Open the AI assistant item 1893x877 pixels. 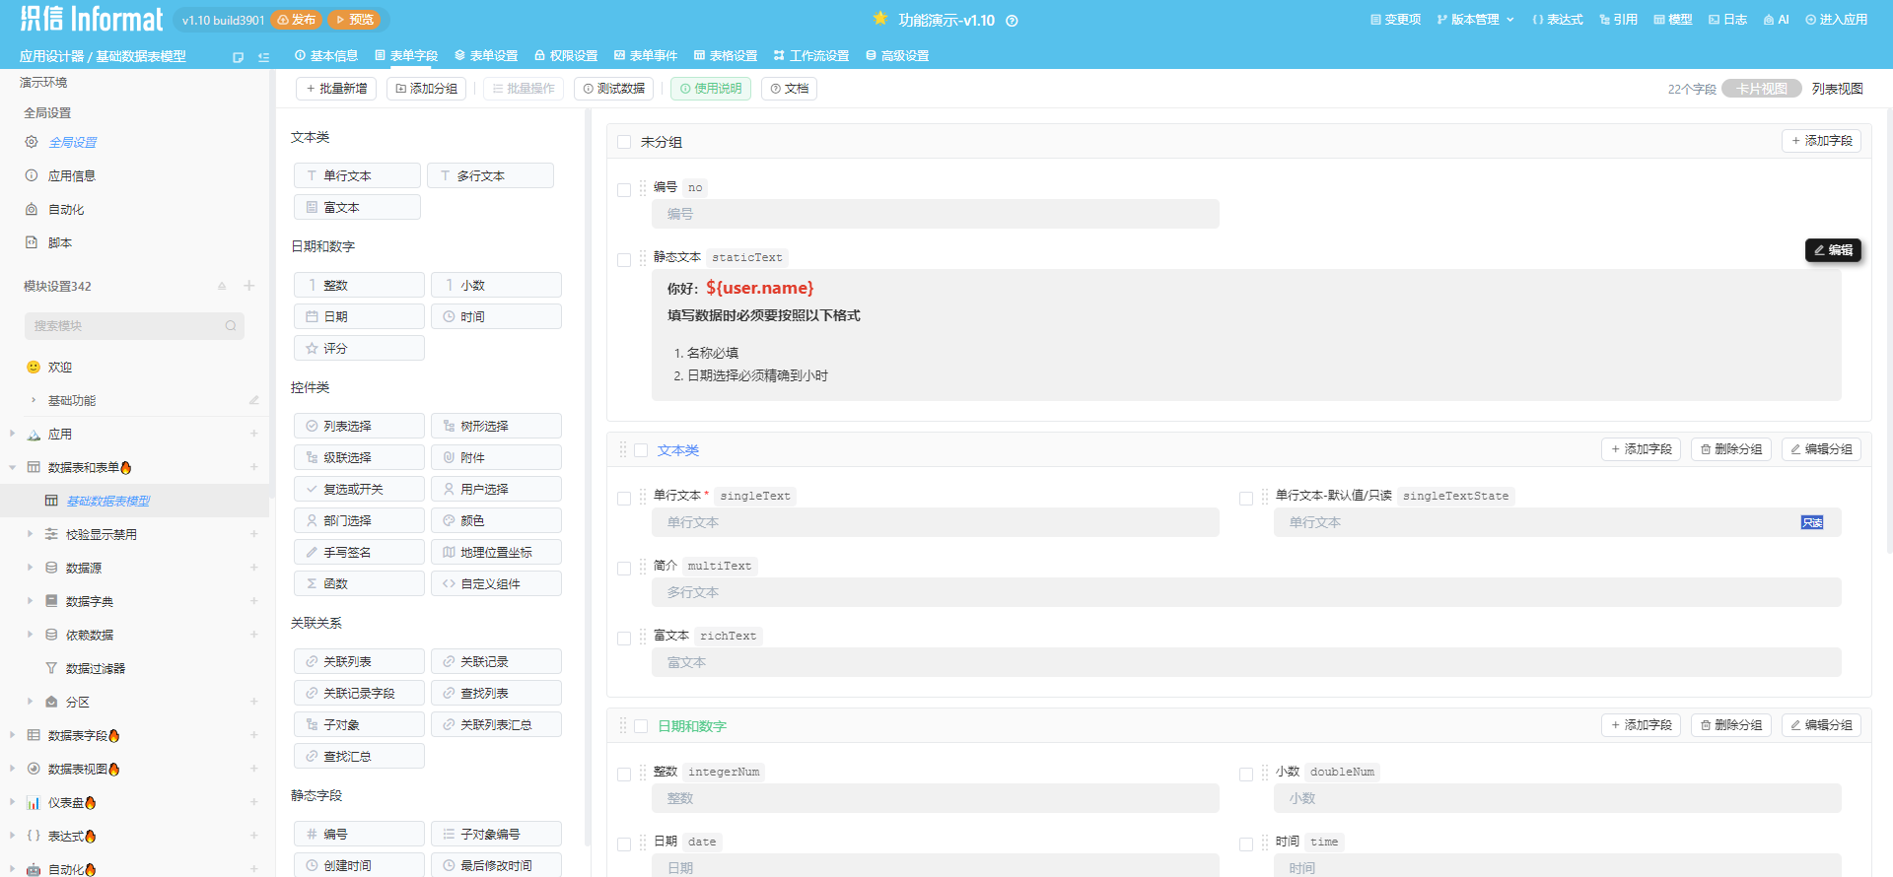point(1776,20)
